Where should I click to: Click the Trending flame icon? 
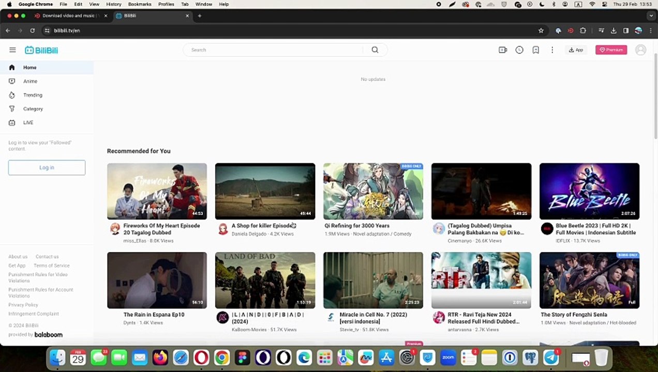click(12, 95)
